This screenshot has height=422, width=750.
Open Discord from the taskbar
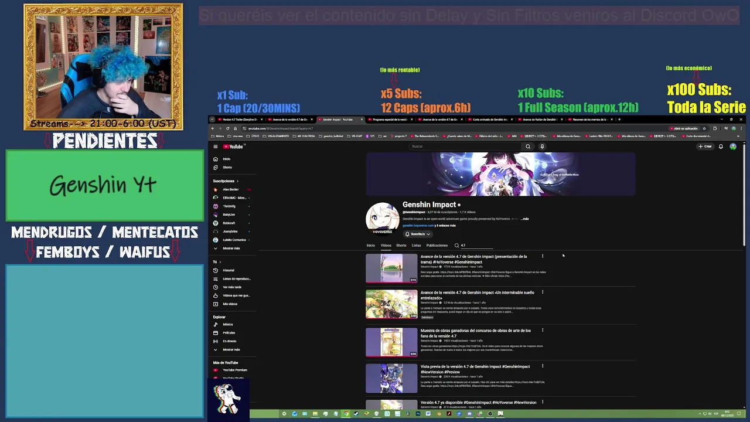point(469,414)
